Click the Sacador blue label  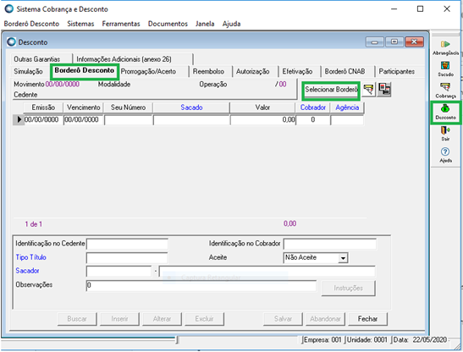tap(27, 271)
